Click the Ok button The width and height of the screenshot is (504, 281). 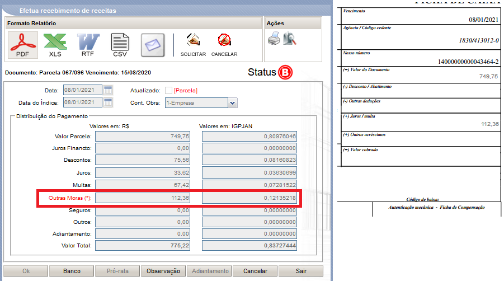pyautogui.click(x=26, y=271)
